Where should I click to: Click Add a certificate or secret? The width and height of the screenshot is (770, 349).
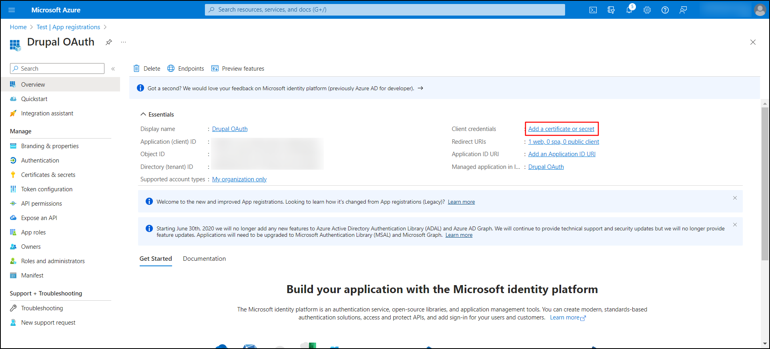coord(561,129)
